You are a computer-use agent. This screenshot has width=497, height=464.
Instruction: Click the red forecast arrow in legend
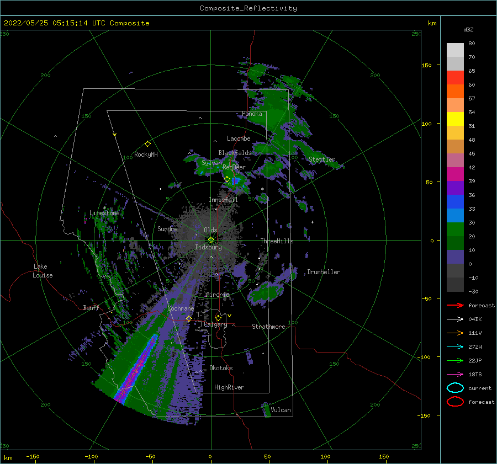[x=455, y=305]
